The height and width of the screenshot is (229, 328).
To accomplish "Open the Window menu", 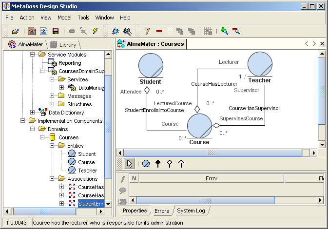I will [x=104, y=18].
